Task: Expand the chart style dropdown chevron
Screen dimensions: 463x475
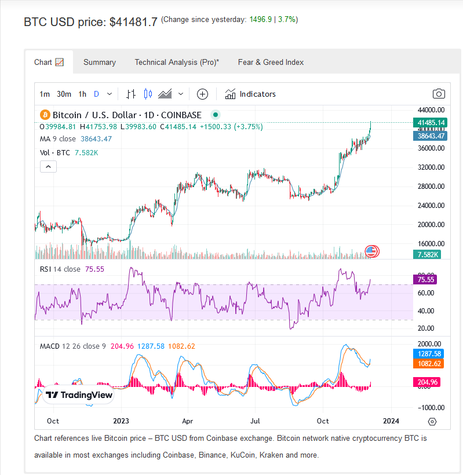Action: [x=181, y=94]
